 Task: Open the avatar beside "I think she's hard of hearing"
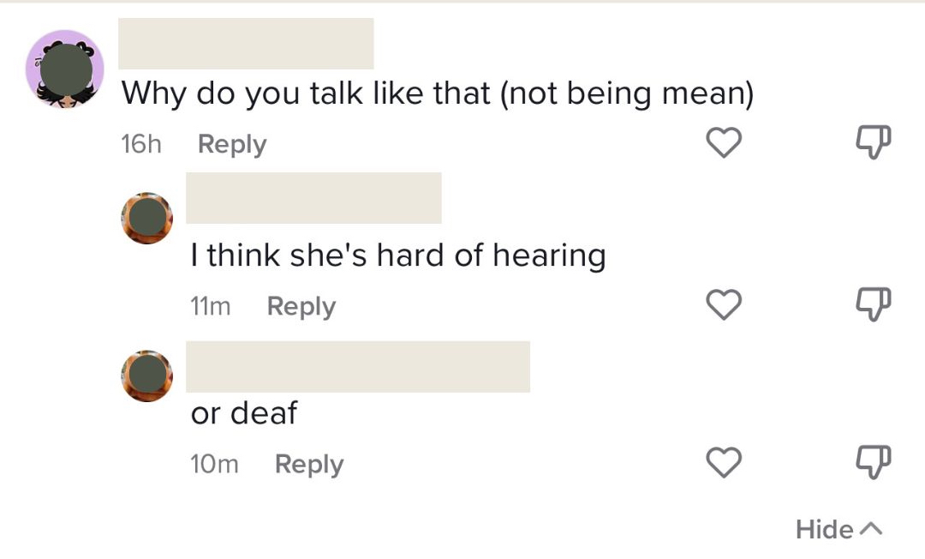147,218
